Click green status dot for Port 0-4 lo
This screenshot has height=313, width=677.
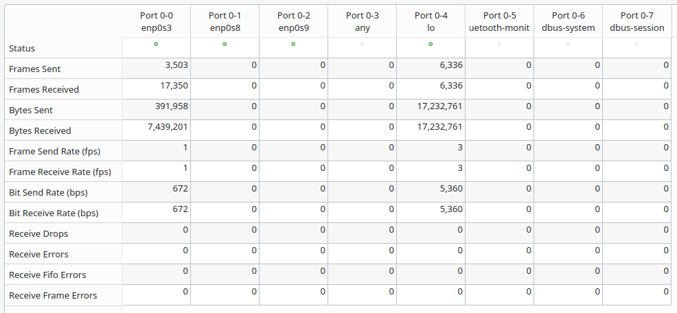pyautogui.click(x=431, y=44)
